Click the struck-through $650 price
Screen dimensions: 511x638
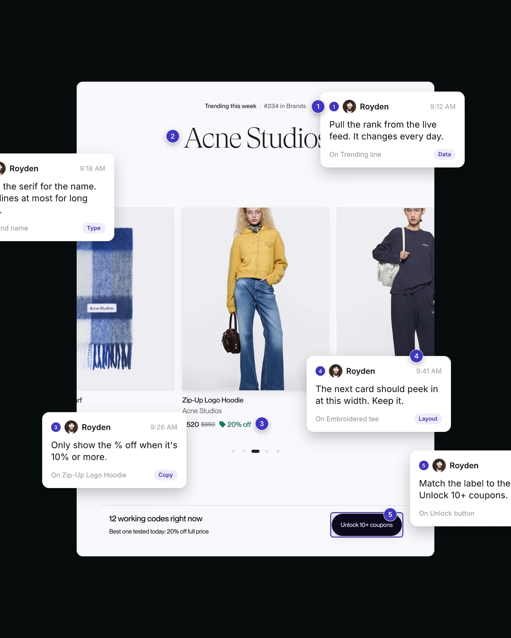tap(208, 424)
